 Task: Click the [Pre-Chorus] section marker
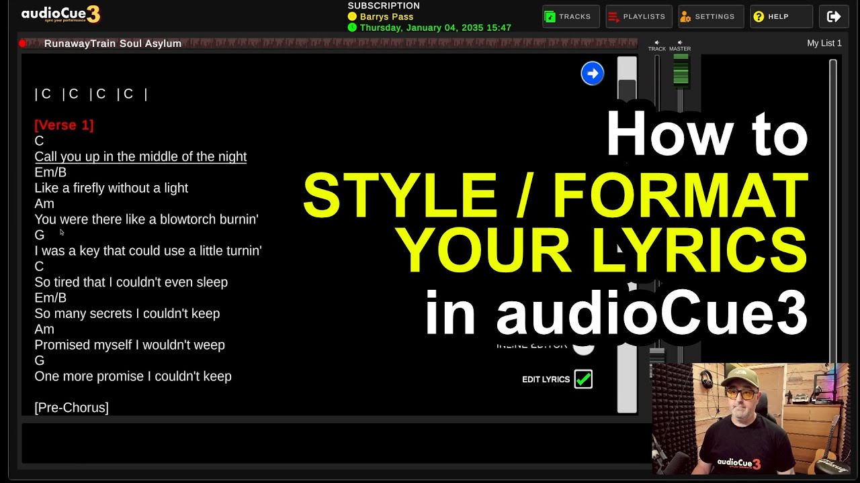(x=71, y=407)
